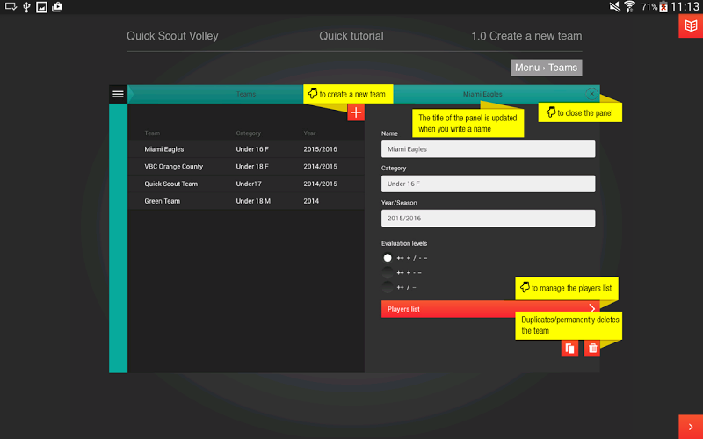Tap the image notification icon
Viewport: 703px width, 439px height.
pos(41,7)
